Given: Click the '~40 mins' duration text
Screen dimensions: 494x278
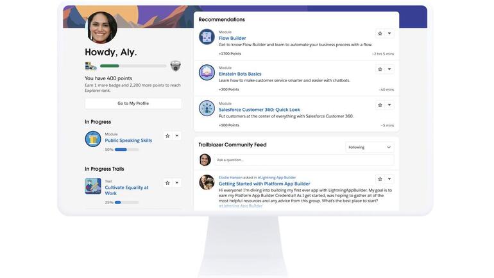Looking at the screenshot, I should 386,89.
